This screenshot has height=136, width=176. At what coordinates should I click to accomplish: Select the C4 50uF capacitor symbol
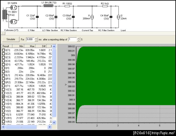(x=111, y=17)
